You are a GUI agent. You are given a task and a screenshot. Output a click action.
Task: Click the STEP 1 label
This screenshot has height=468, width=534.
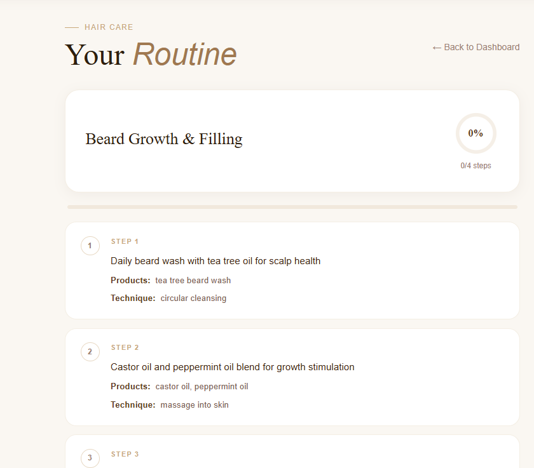click(x=125, y=241)
